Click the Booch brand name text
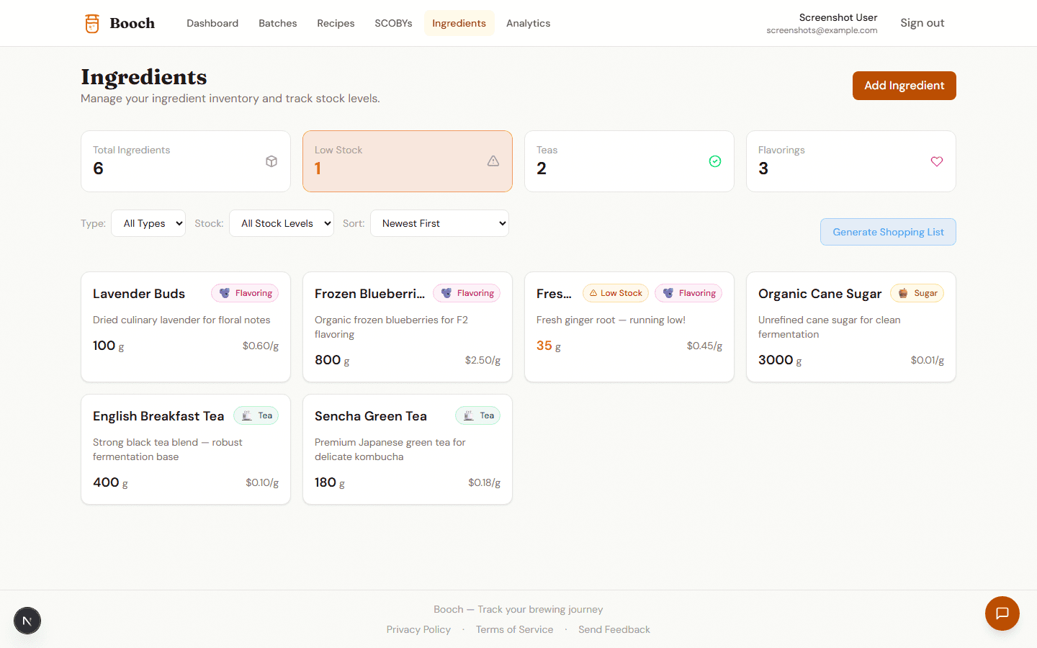The image size is (1037, 648). coord(133,23)
